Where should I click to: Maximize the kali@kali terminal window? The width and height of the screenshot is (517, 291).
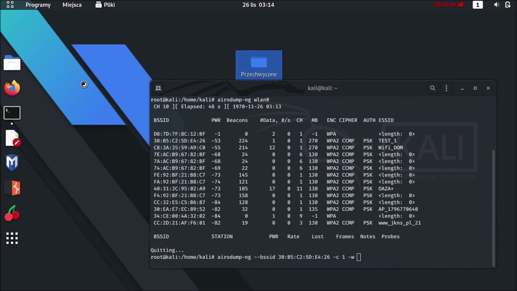click(475, 88)
